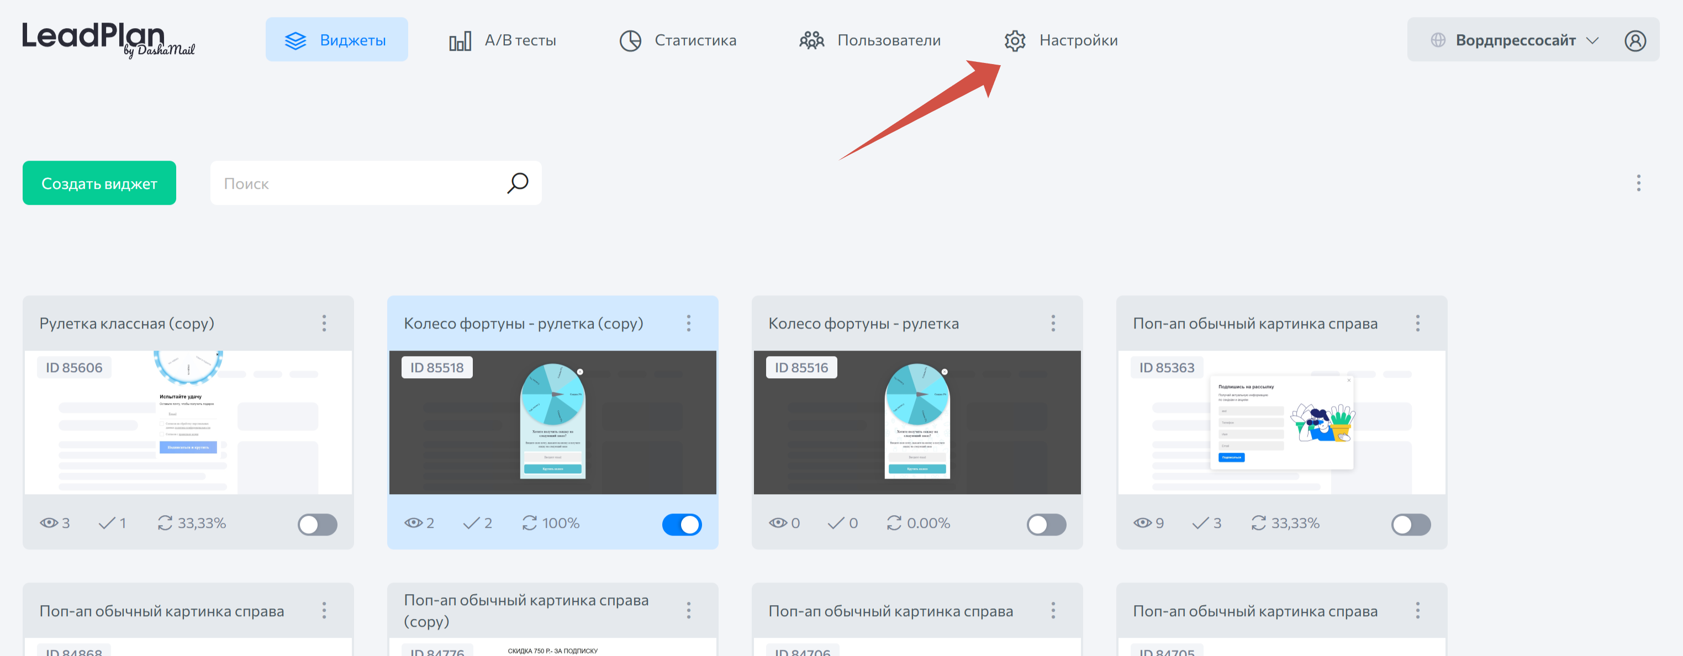Viewport: 1683px width, 656px height.
Task: Open preview thumbnail of widget ID 85516
Action: (x=917, y=423)
